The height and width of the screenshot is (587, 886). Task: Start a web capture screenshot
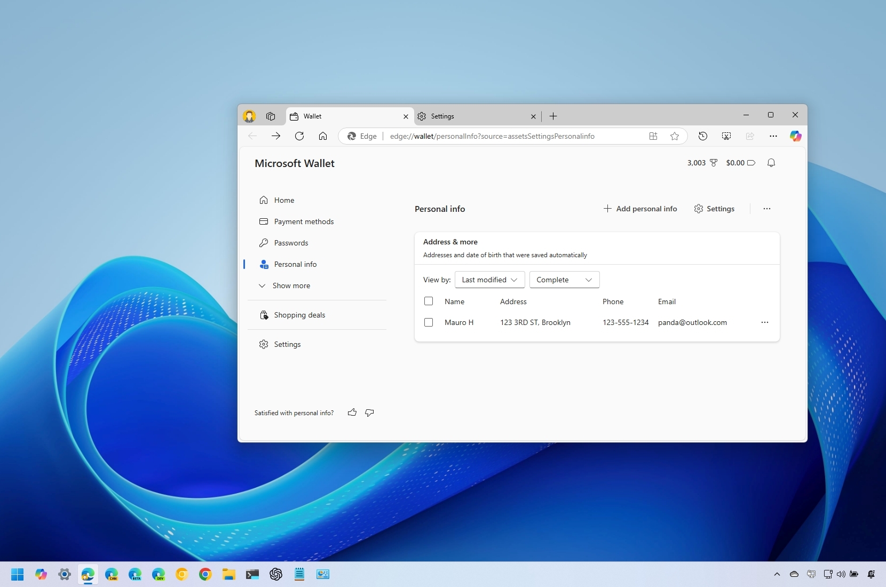pos(726,136)
